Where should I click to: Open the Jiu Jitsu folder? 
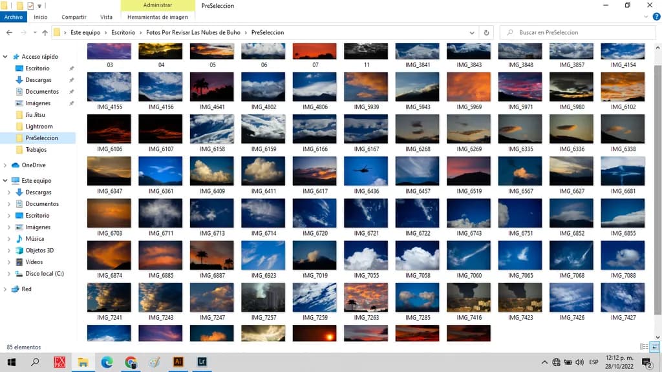(35, 115)
